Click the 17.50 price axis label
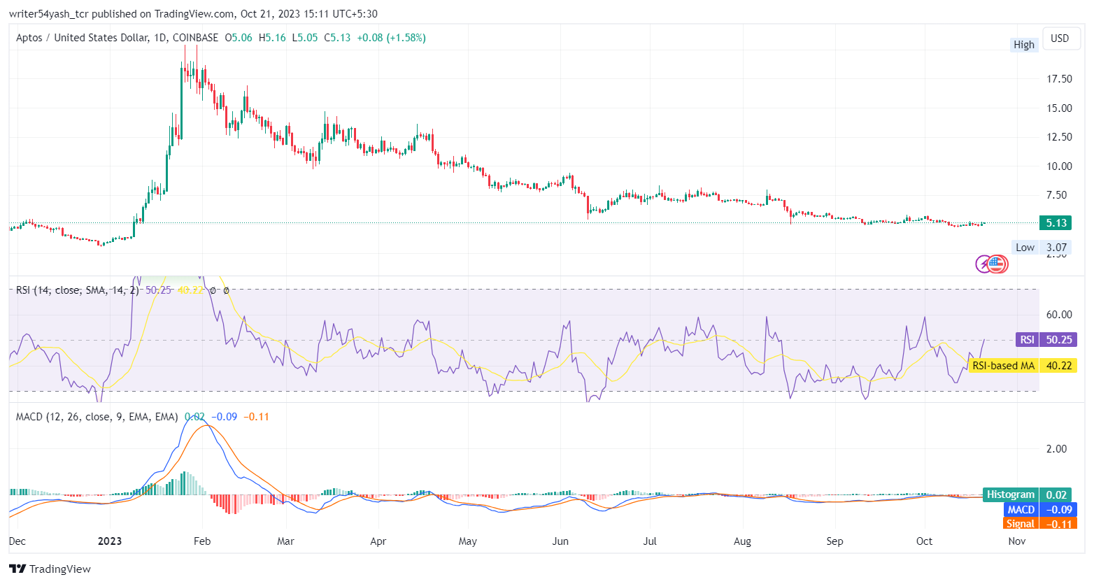Screen dimensions: 1094x584 (1059, 79)
